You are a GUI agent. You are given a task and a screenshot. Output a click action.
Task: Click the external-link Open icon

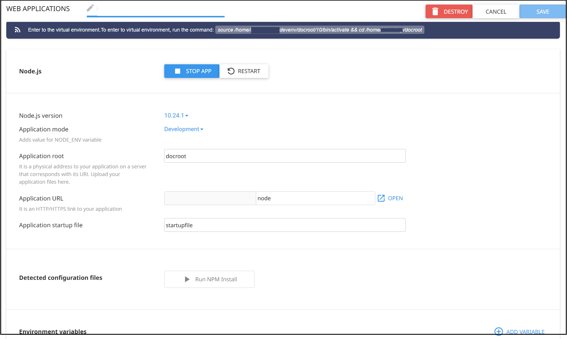click(381, 198)
